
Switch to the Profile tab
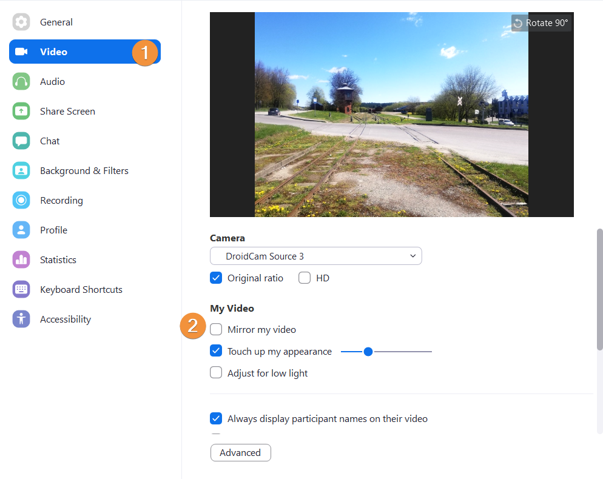[53, 230]
